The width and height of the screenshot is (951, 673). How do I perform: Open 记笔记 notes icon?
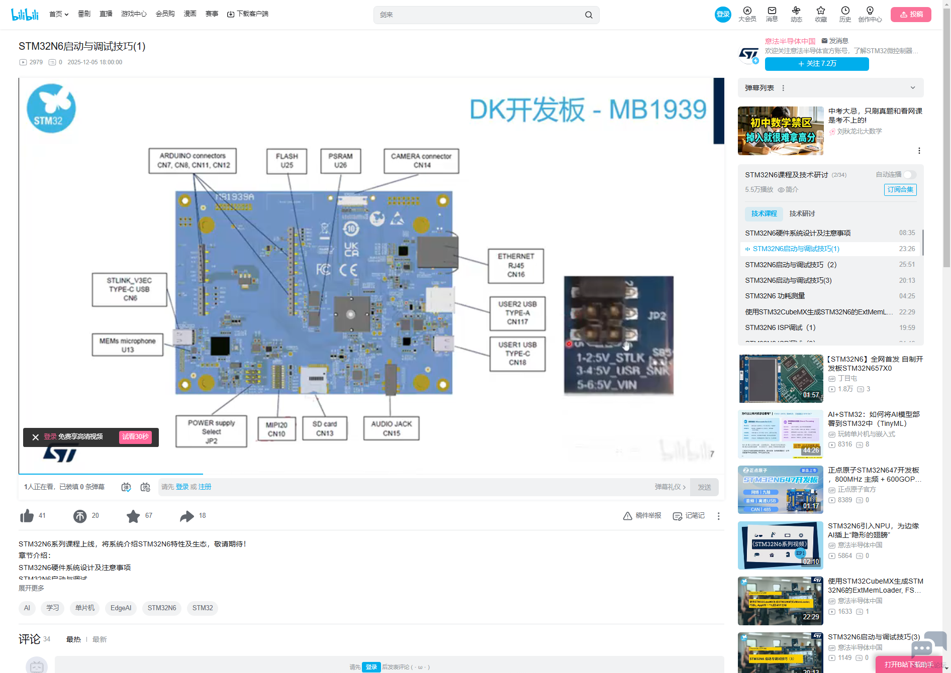tap(689, 516)
